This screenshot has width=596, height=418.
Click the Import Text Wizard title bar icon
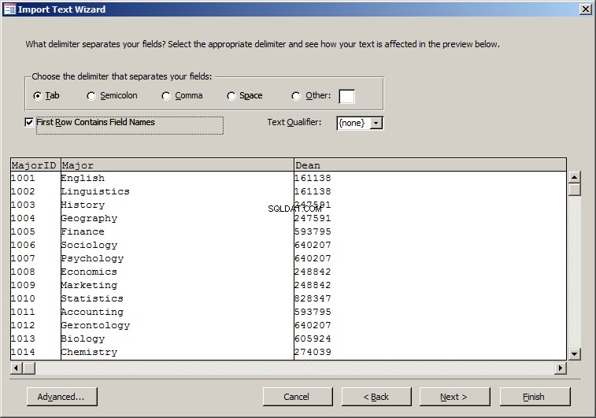9,9
